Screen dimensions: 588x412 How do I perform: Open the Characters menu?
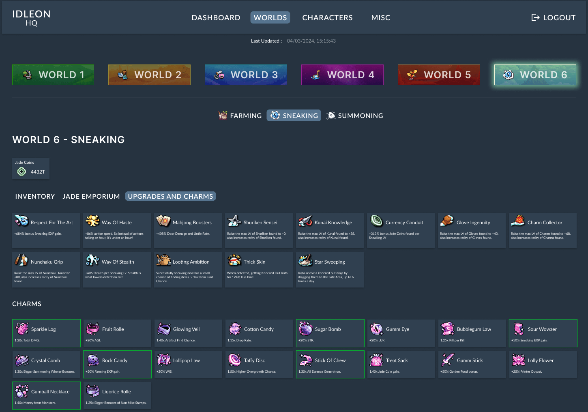click(x=327, y=17)
